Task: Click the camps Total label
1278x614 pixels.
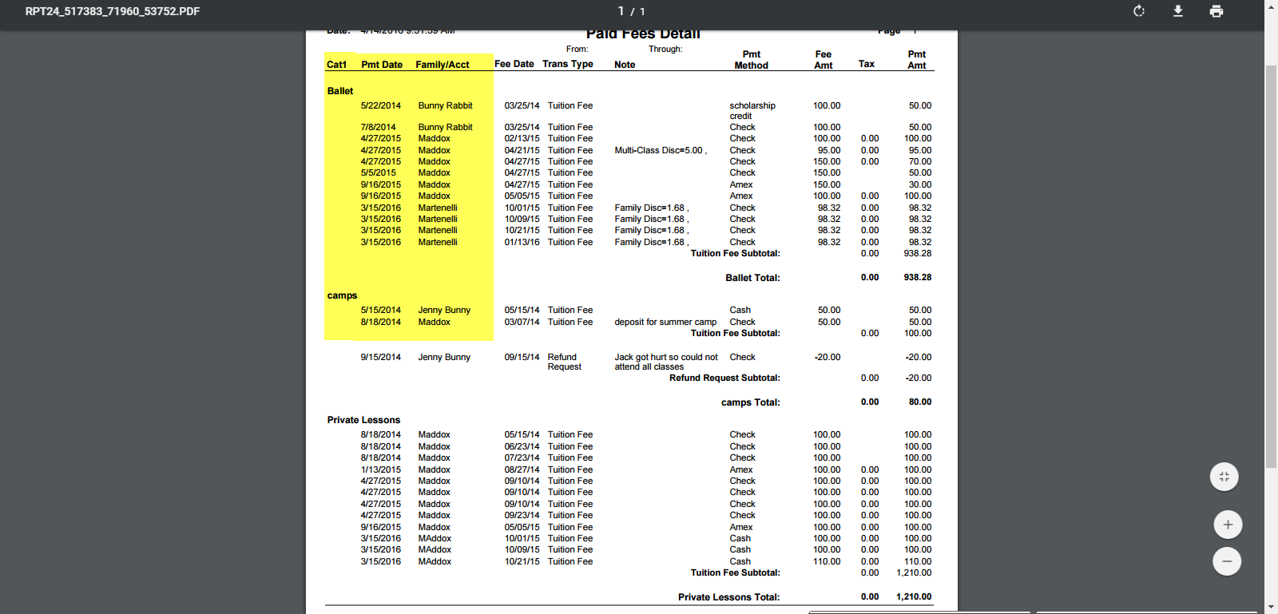Action: point(751,402)
